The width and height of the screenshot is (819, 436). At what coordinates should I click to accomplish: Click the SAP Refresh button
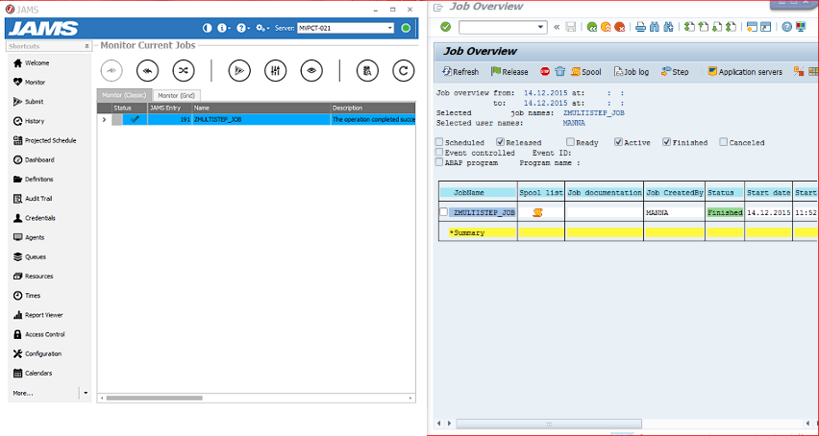click(459, 71)
